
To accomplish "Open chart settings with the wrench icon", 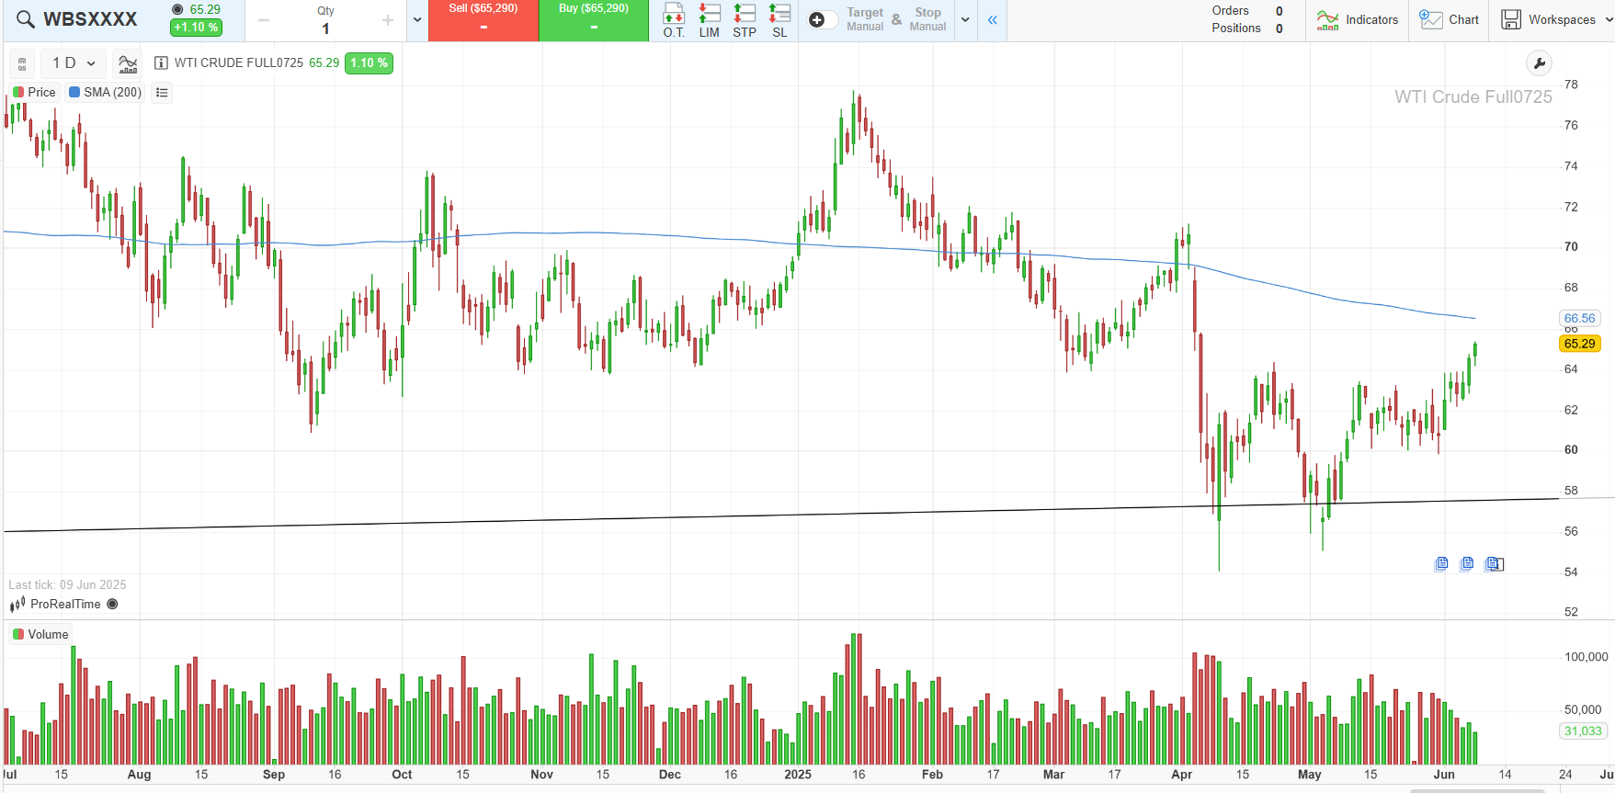I will 1538,63.
